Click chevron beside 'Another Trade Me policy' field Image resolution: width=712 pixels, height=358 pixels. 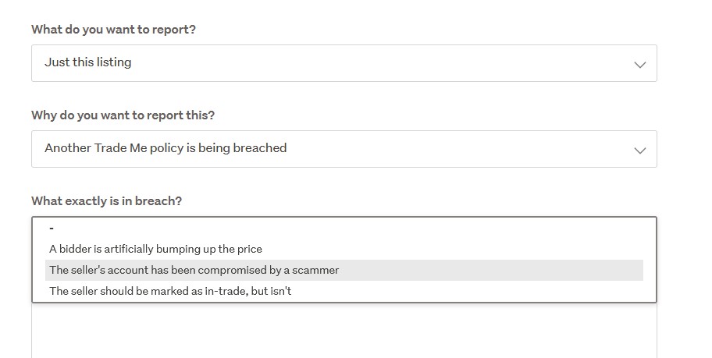pos(640,150)
